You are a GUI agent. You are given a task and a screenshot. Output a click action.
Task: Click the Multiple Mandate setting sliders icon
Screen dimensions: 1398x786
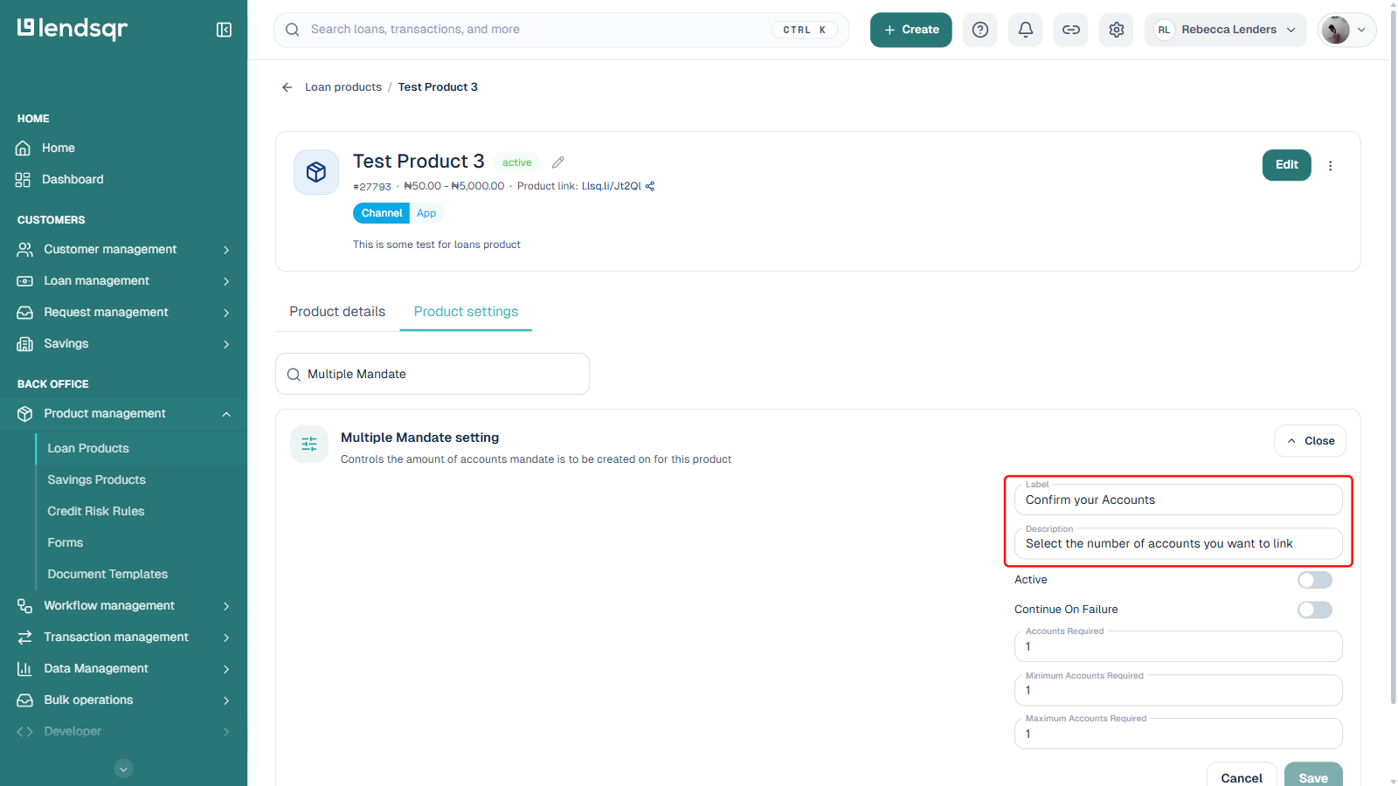[309, 445]
